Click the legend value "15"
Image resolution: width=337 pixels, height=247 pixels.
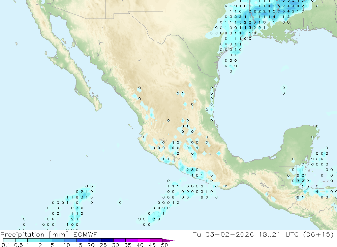(x=79, y=245)
